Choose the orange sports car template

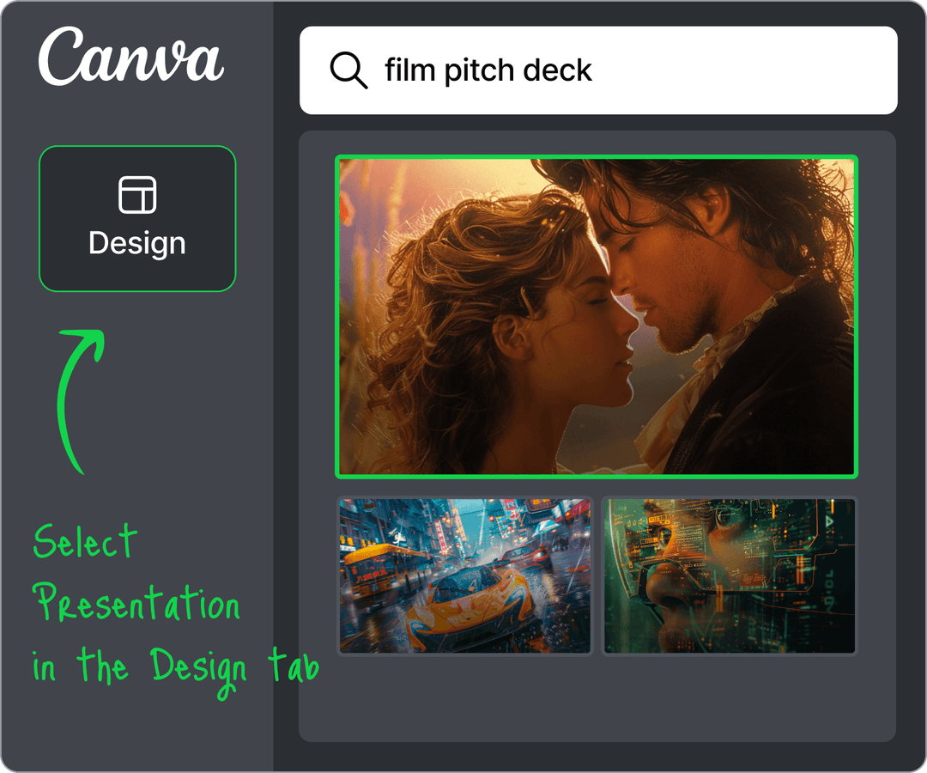pos(464,576)
